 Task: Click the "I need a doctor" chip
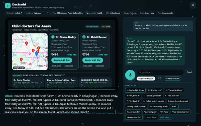click(133, 112)
